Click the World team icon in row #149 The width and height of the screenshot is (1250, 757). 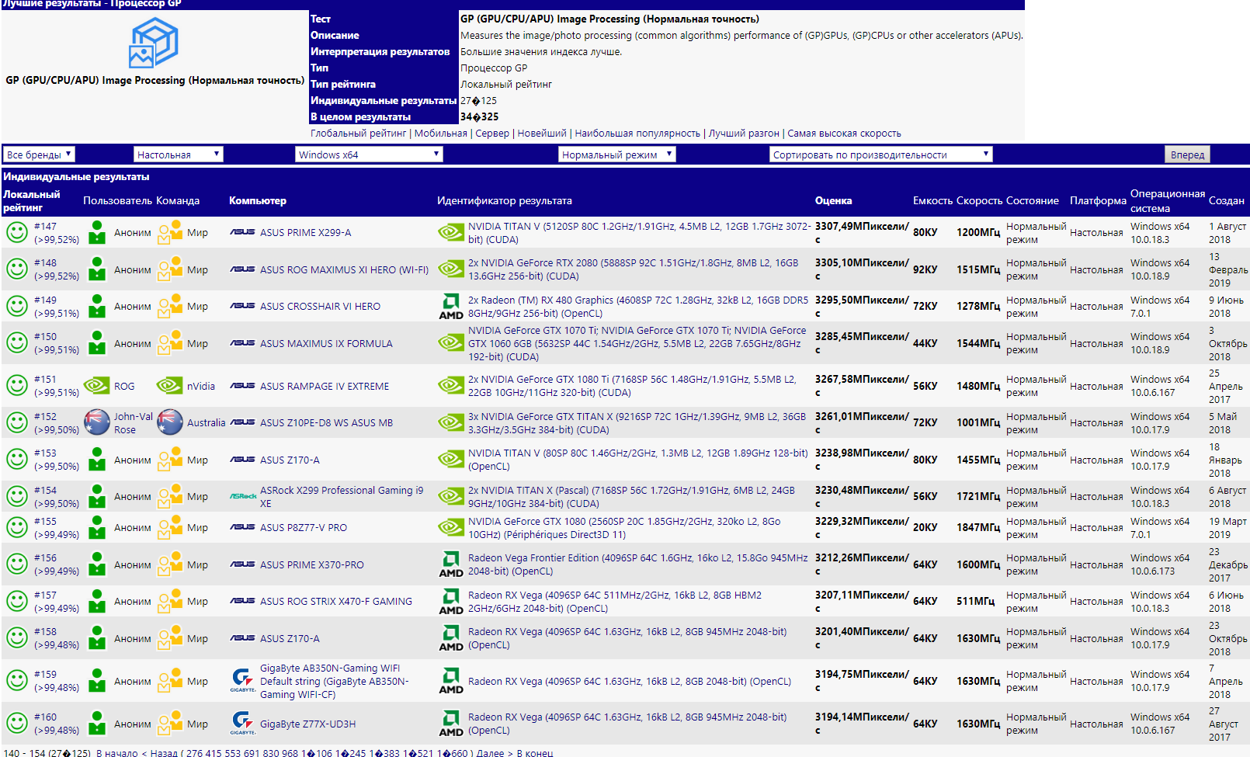tap(170, 306)
